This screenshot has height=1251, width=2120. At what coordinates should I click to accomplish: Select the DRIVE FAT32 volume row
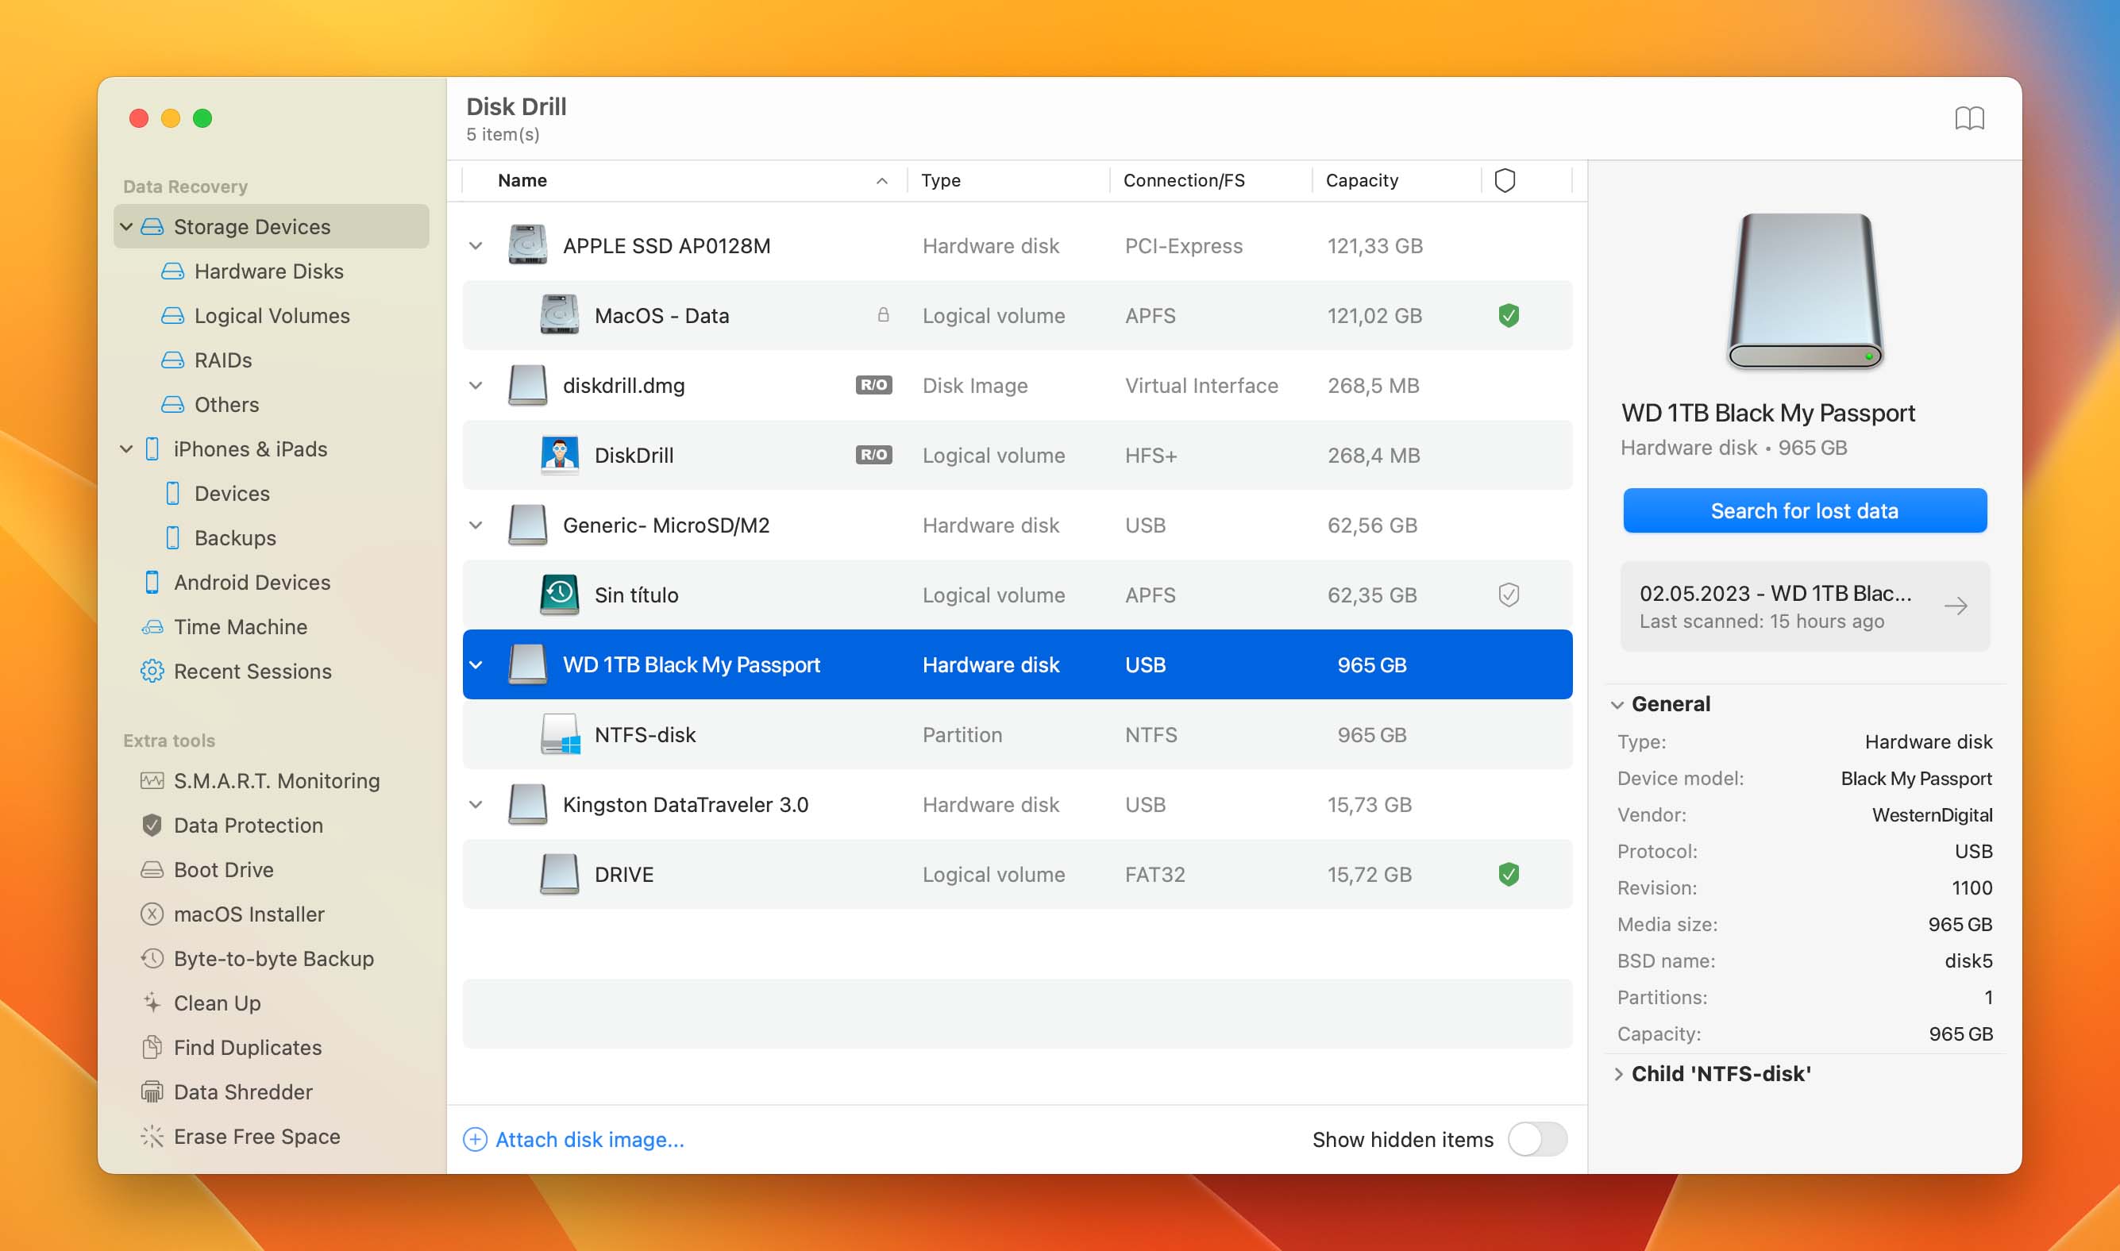point(1017,874)
